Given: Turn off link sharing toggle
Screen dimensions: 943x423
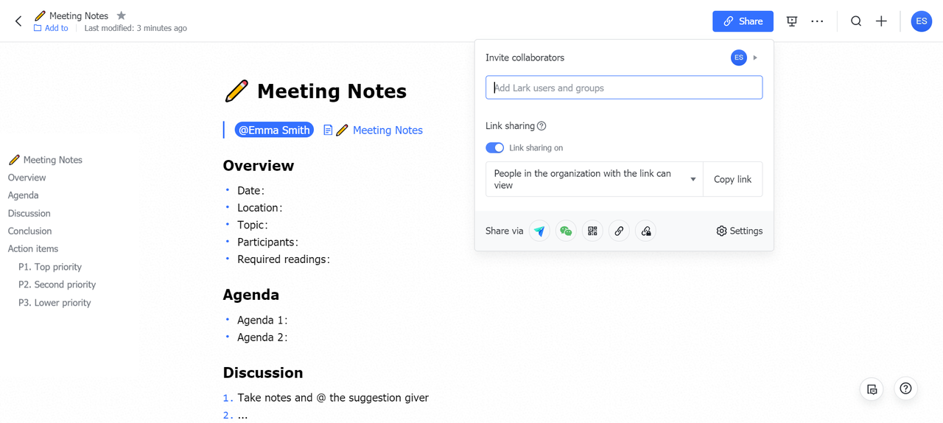Looking at the screenshot, I should click(x=494, y=148).
